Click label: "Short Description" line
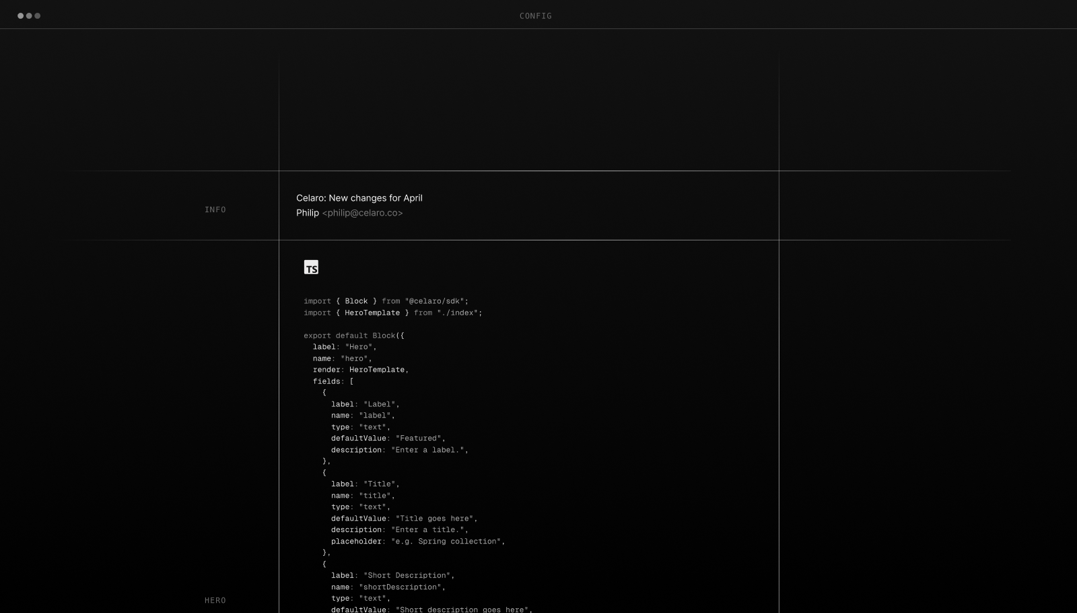 point(393,575)
